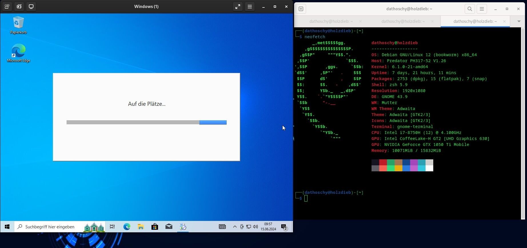The width and height of the screenshot is (527, 248).
Task: Open Task View in the Windows taskbar
Action: point(112,227)
